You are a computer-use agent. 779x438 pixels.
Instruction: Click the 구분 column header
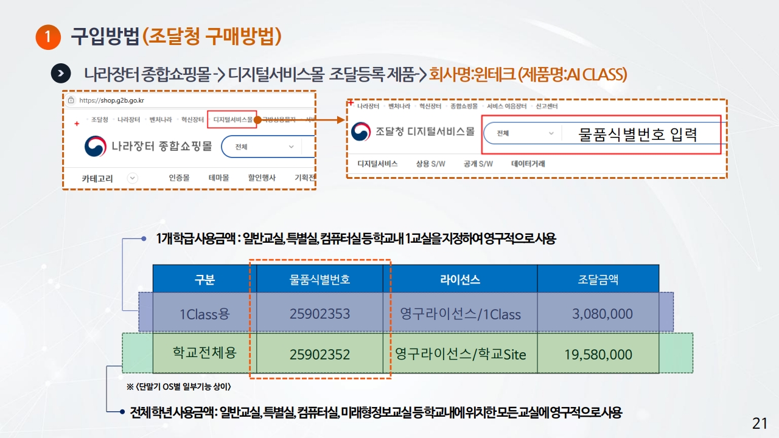click(204, 279)
